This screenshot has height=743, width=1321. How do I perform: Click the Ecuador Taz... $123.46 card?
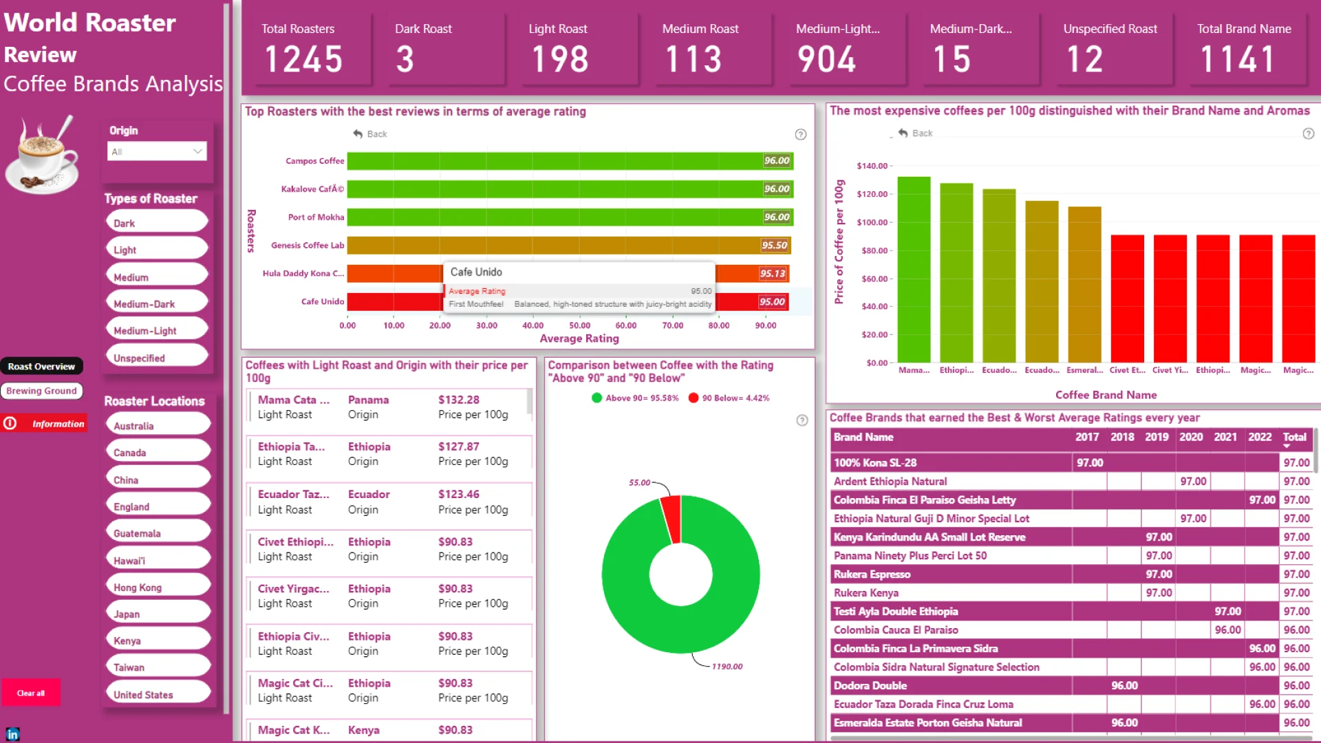click(389, 502)
